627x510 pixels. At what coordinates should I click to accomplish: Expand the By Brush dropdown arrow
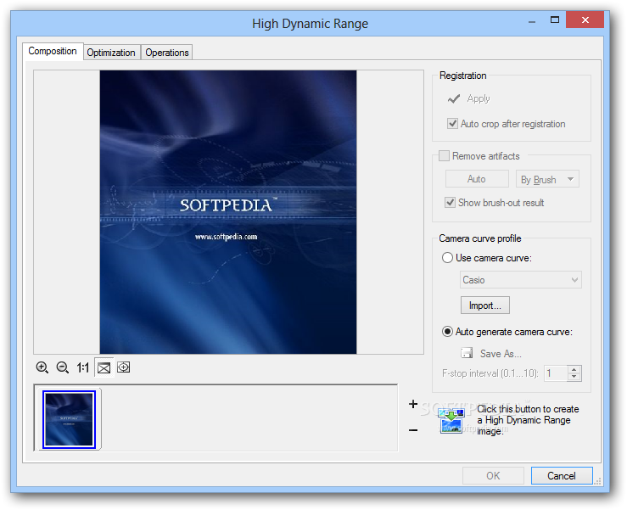click(x=571, y=179)
